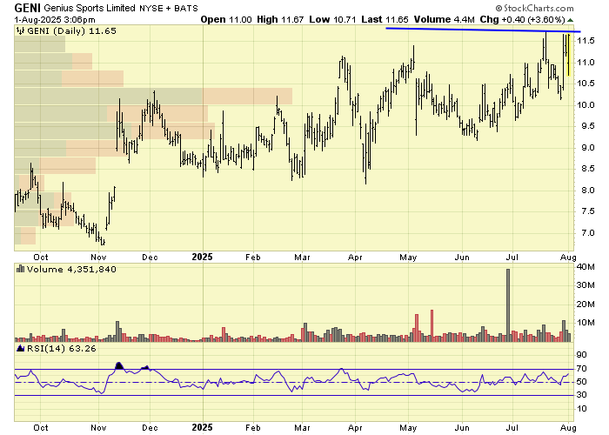The height and width of the screenshot is (435, 609).
Task: Click the yellow highlighted latest price bar
Action: click(x=569, y=55)
